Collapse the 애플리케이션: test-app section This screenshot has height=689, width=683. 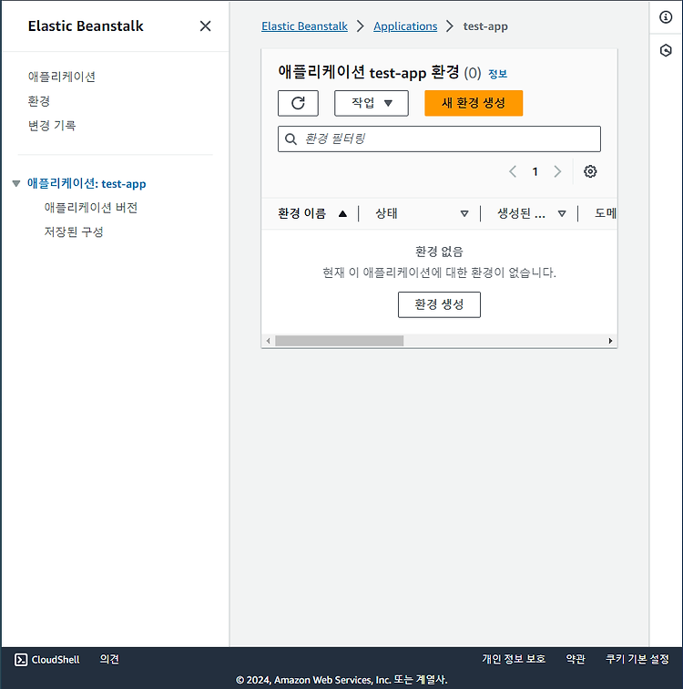click(16, 183)
